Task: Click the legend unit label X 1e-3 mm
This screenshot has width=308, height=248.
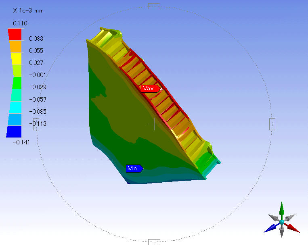Action: click(28, 10)
